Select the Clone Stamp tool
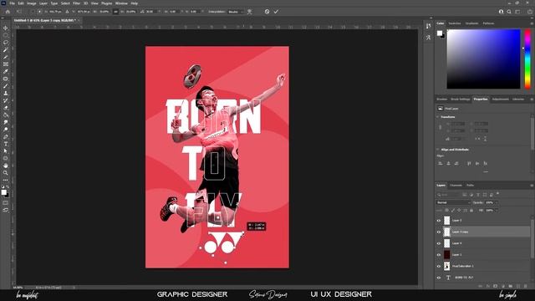The width and height of the screenshot is (535, 301). [6, 93]
